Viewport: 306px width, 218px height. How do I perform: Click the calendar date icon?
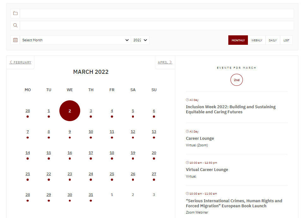tap(15, 40)
